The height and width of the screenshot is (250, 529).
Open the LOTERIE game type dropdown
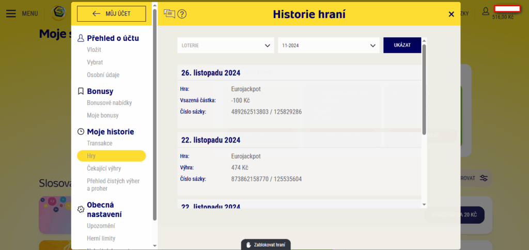click(x=226, y=45)
